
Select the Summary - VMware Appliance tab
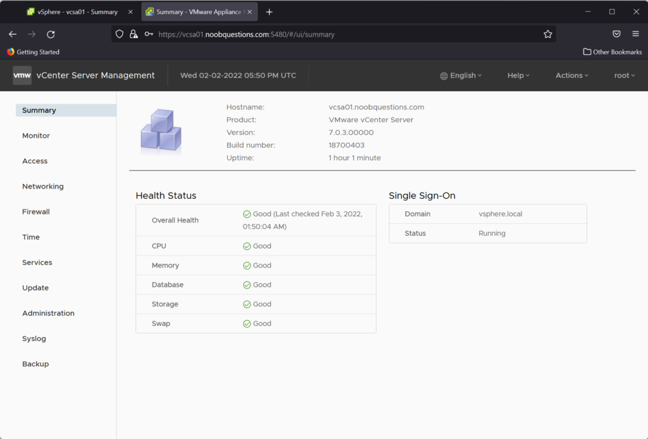[x=199, y=12]
